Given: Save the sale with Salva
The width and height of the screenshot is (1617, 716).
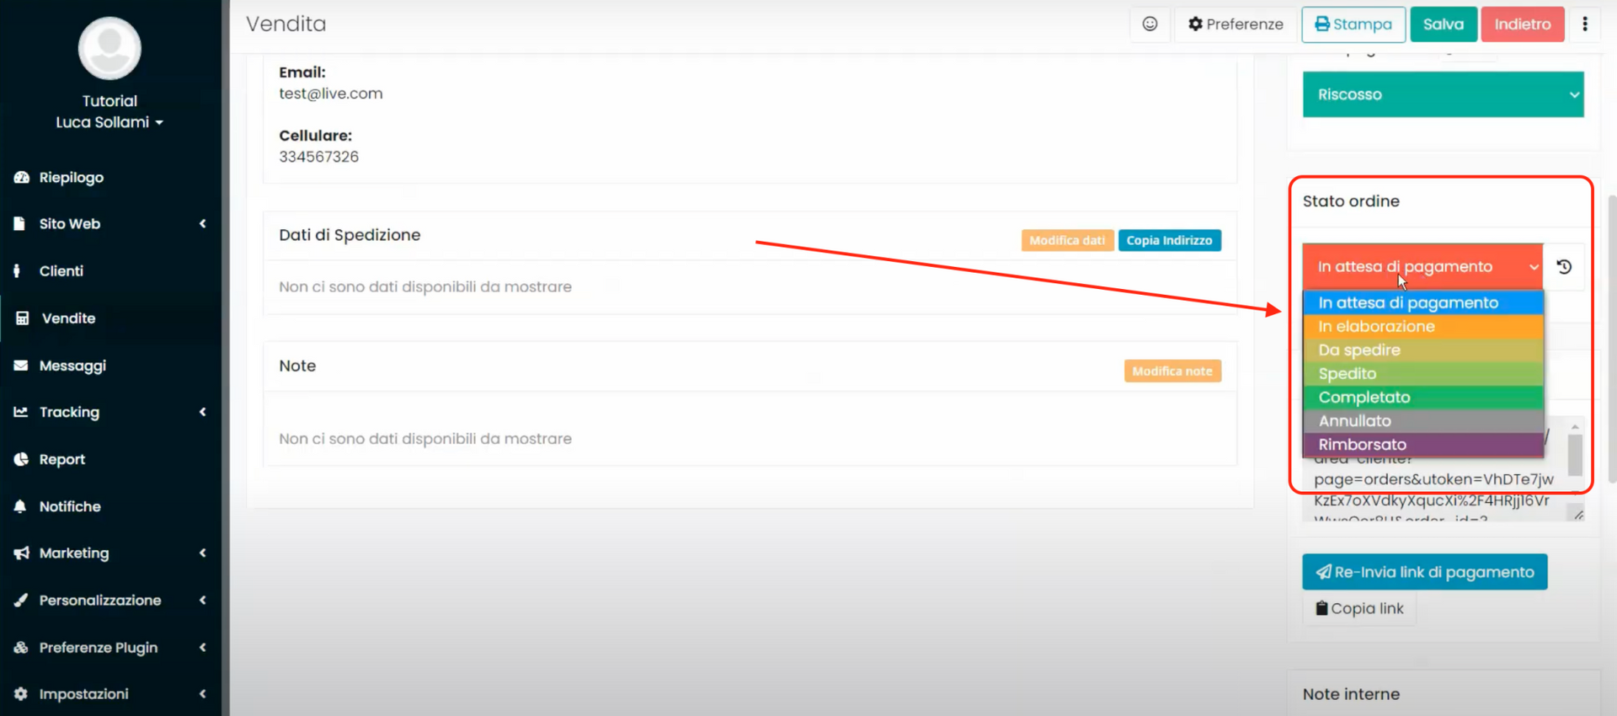Looking at the screenshot, I should [x=1444, y=24].
